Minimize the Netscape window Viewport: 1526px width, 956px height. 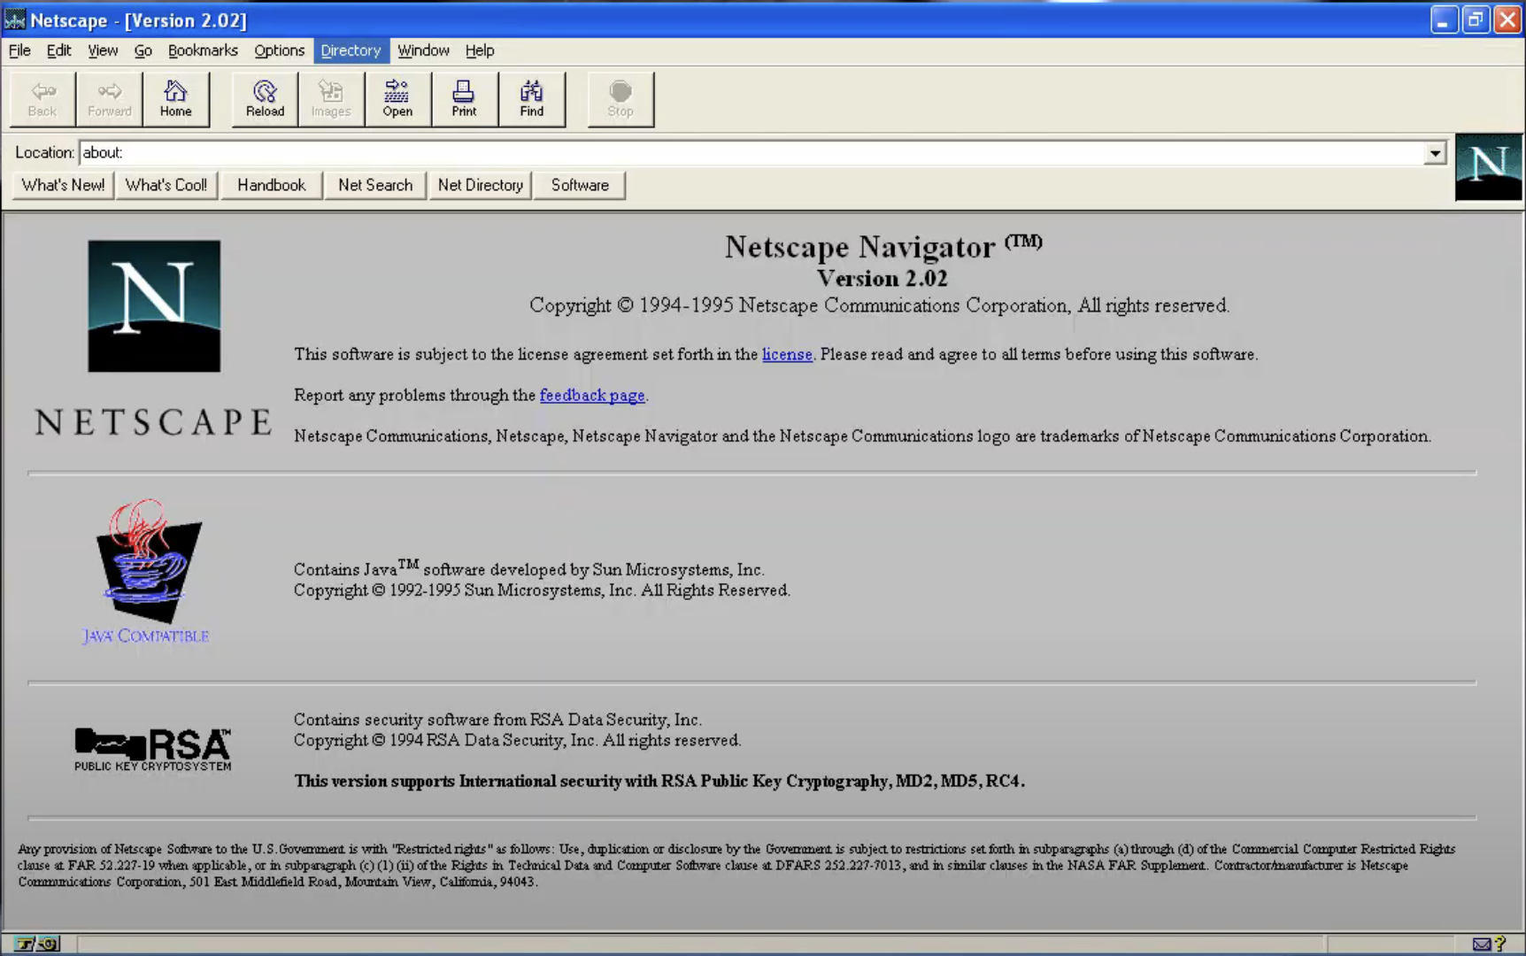tap(1444, 19)
